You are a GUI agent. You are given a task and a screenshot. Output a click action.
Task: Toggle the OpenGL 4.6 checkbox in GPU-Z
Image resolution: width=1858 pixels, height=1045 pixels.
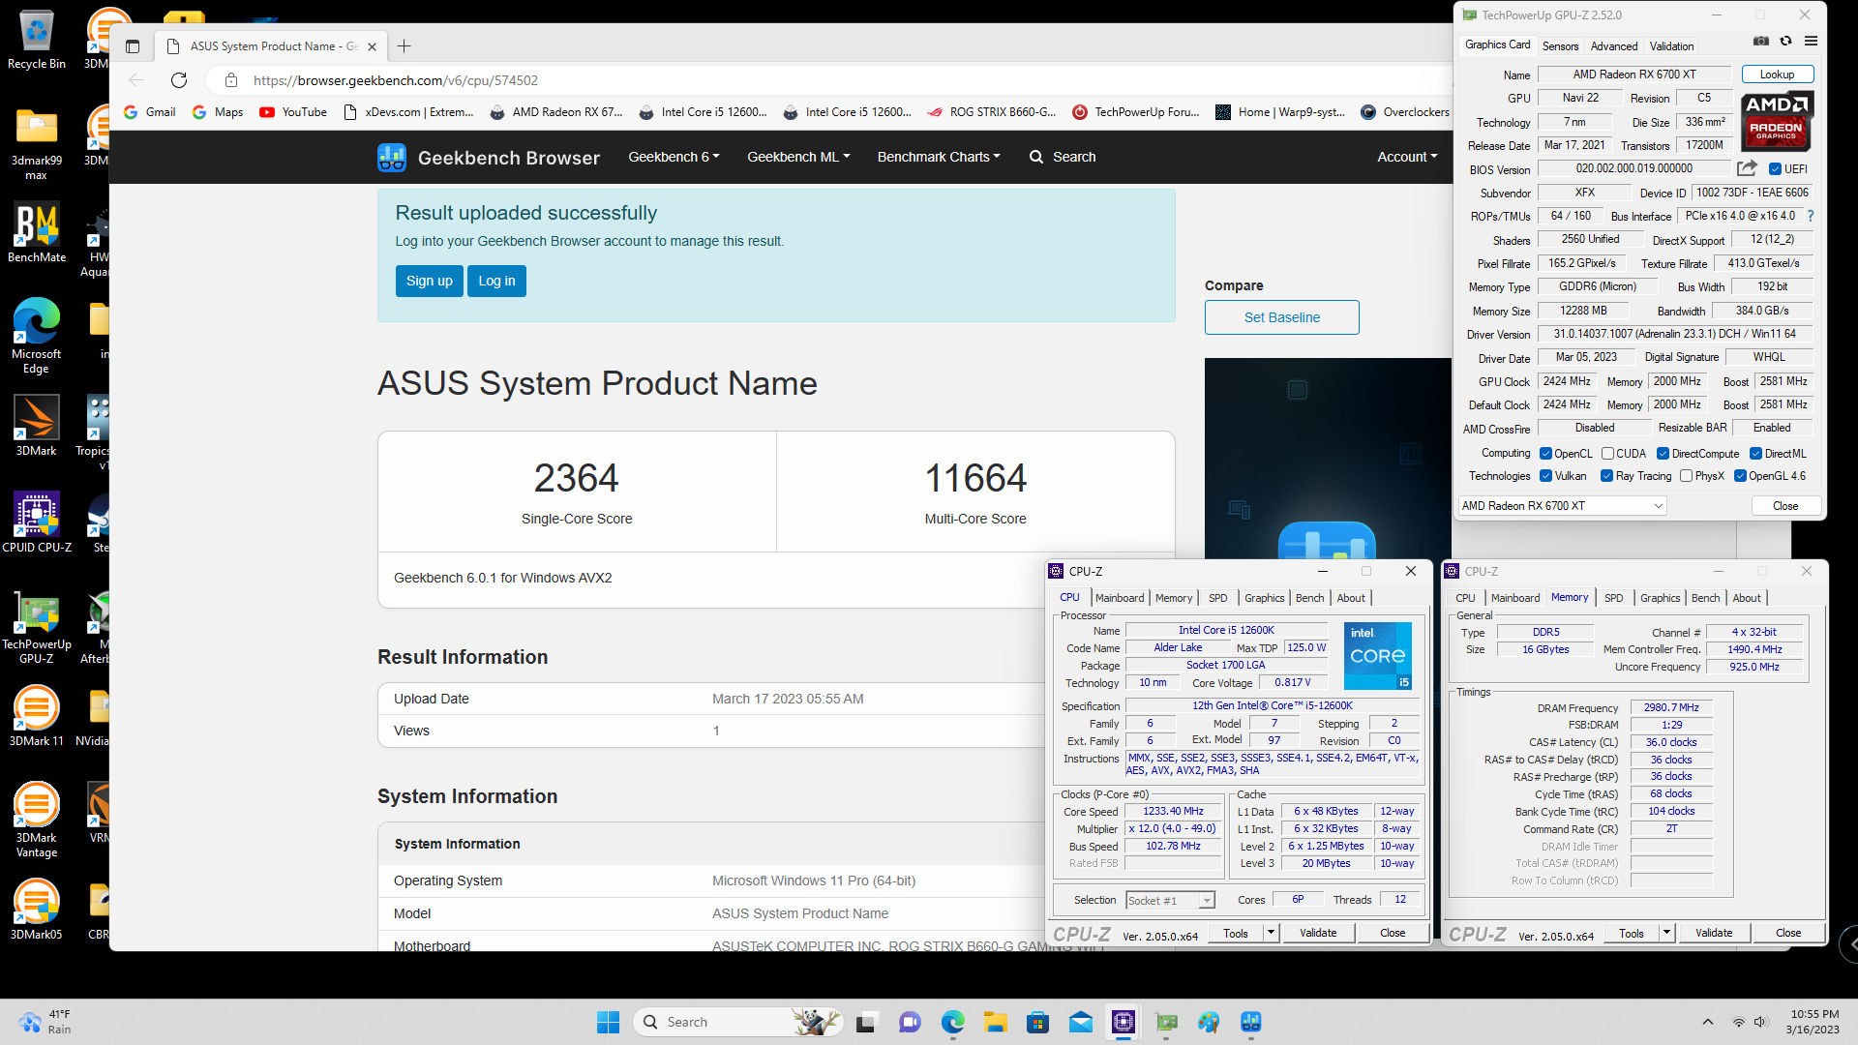1740,476
